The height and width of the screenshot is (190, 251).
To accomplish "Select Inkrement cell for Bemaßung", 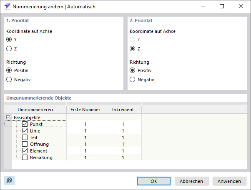I will [123, 157].
